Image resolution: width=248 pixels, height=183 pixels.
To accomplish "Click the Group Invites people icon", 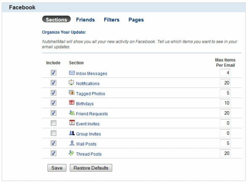I will tap(72, 133).
